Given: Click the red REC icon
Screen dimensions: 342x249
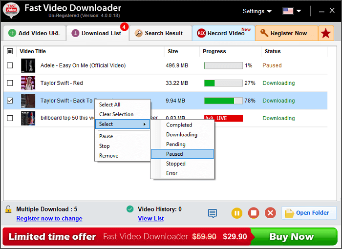Looking at the screenshot, I should coord(201,33).
